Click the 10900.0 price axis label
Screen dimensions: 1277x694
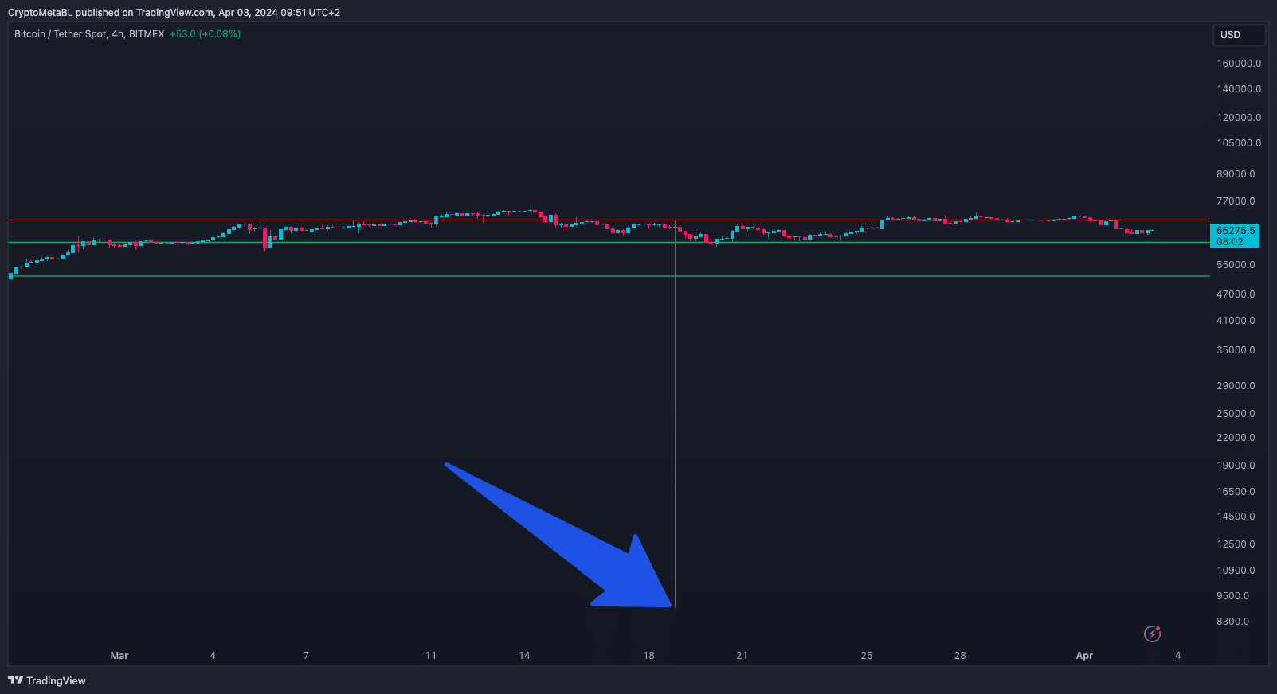coord(1236,571)
